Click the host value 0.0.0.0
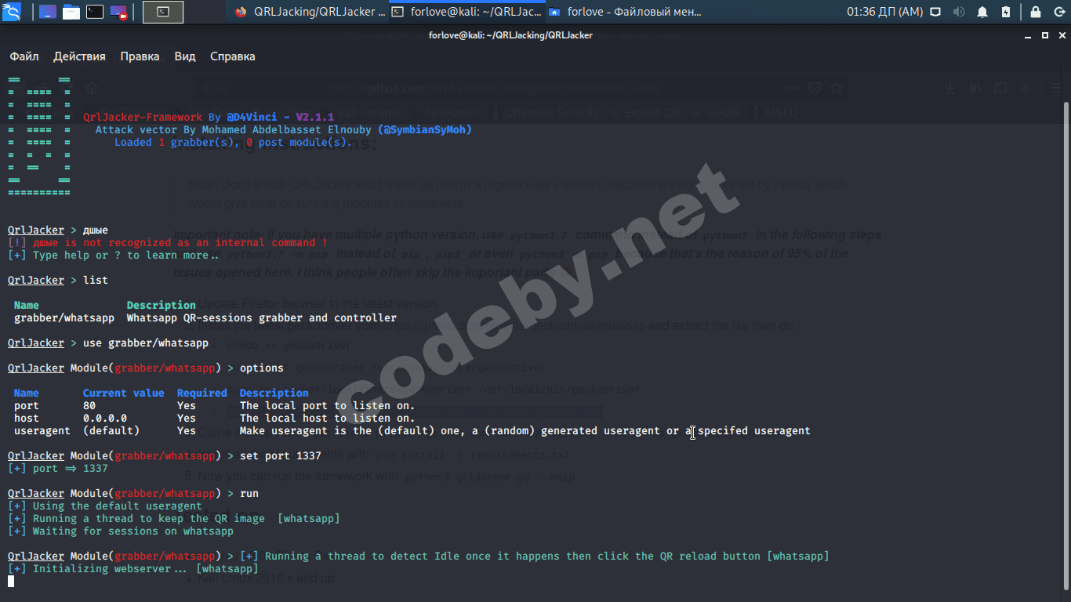 [105, 418]
